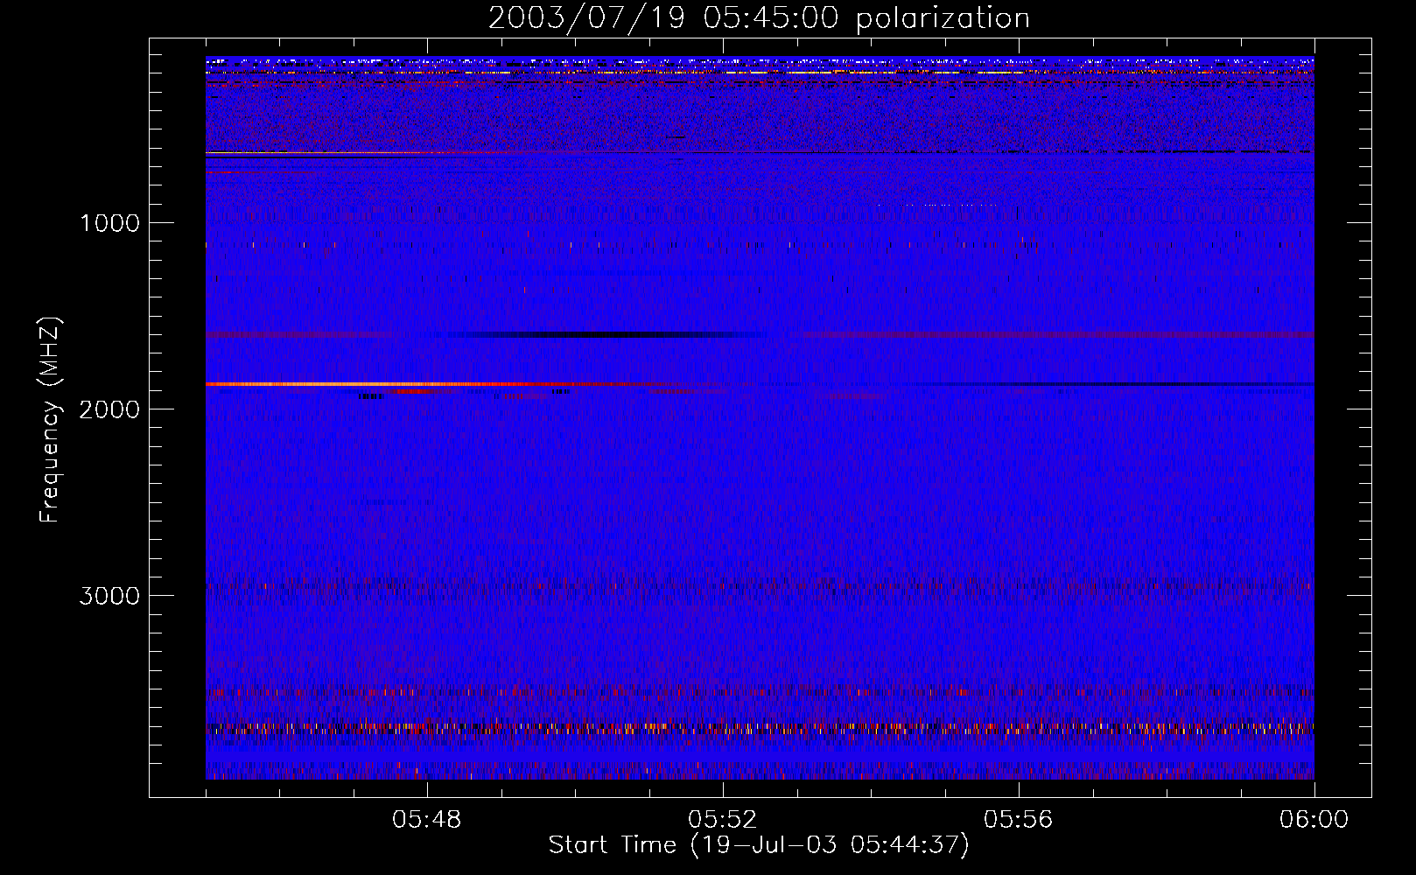Click the red noisy band just below 3000 MHz
The width and height of the screenshot is (1416, 875).
[760, 584]
